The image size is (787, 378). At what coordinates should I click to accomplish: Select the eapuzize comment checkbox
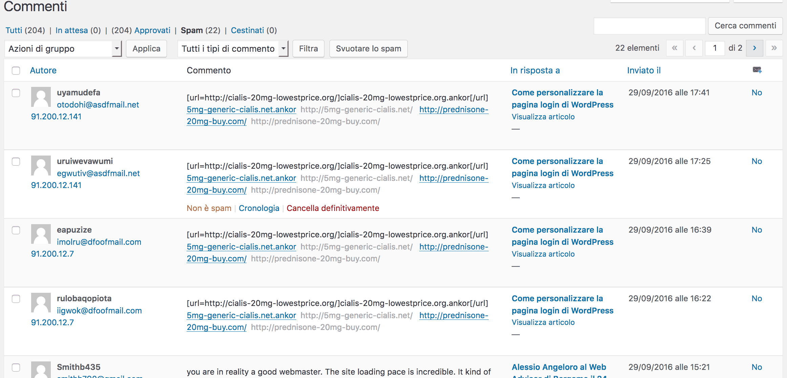pos(16,230)
